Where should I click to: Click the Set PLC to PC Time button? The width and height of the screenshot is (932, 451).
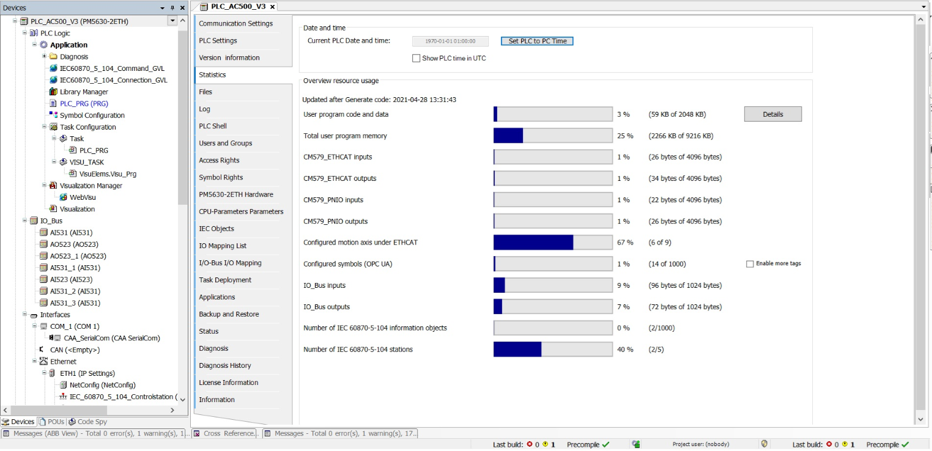point(536,41)
